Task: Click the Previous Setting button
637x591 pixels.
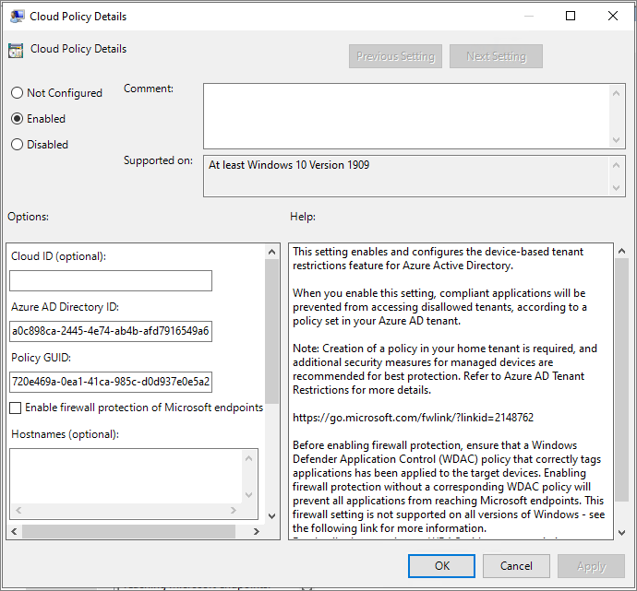Action: [x=395, y=56]
